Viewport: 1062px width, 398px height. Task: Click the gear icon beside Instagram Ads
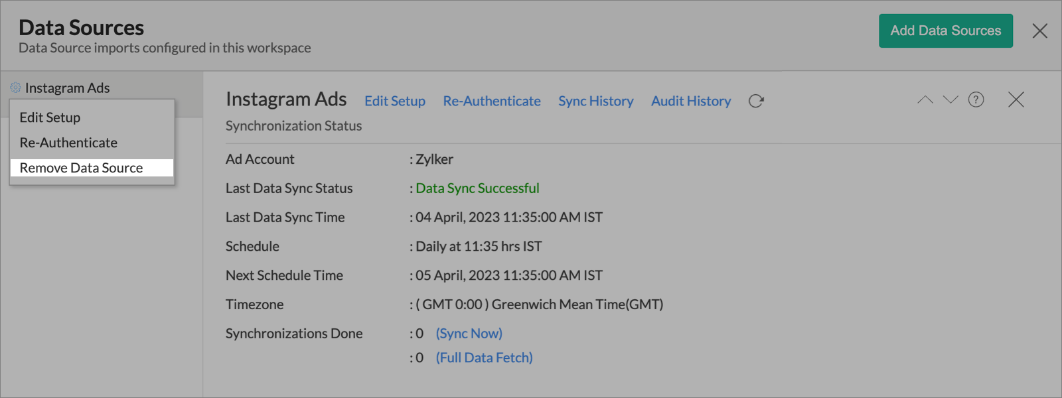(15, 88)
